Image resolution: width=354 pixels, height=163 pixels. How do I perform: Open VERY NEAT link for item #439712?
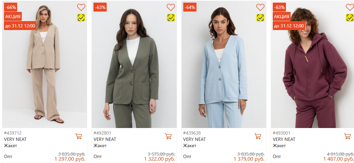[15, 139]
